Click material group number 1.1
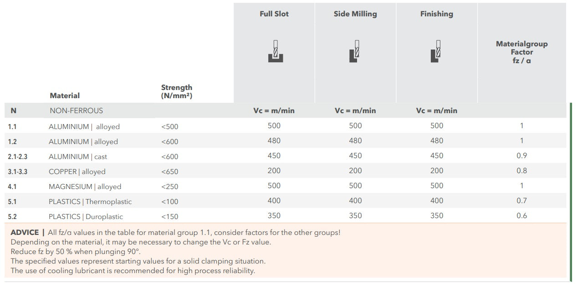 (x=12, y=126)
